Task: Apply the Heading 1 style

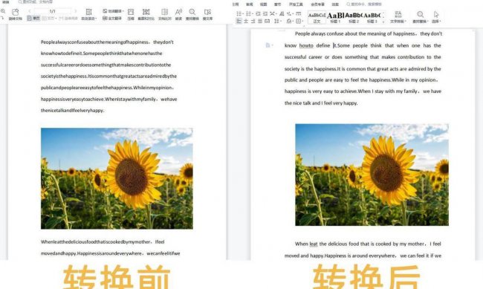Action: tap(335, 17)
